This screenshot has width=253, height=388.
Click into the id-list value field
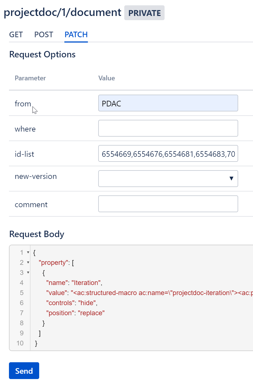point(168,154)
